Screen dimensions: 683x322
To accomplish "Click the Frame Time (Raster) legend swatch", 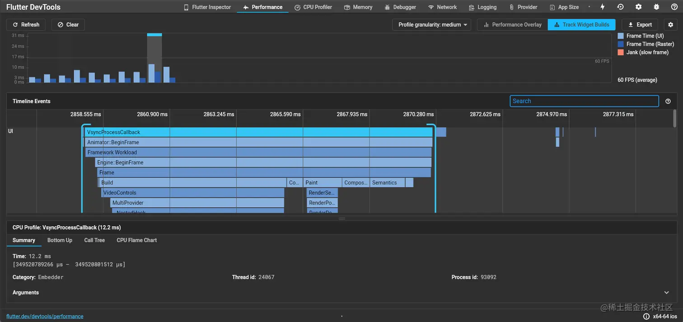I will click(621, 44).
